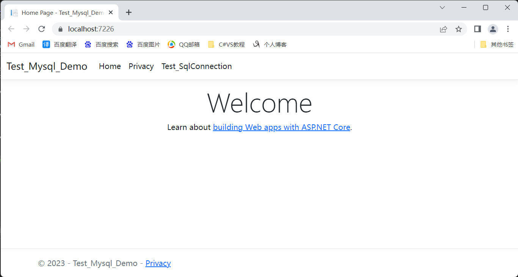The image size is (518, 277).
Task: Open the QQ邮箱 bookmark
Action: click(x=184, y=44)
